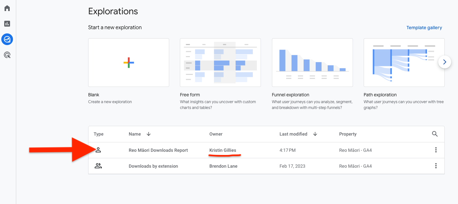Open the Downloads by extension exploration

coord(153,166)
